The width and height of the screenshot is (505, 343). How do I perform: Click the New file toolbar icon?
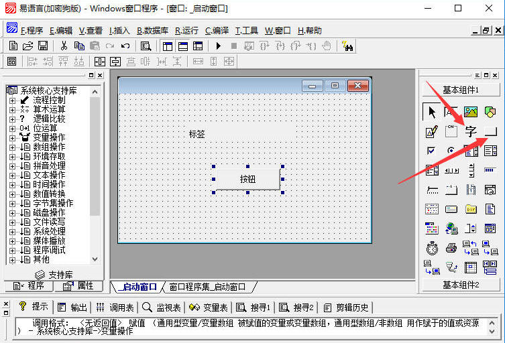[x=13, y=46]
